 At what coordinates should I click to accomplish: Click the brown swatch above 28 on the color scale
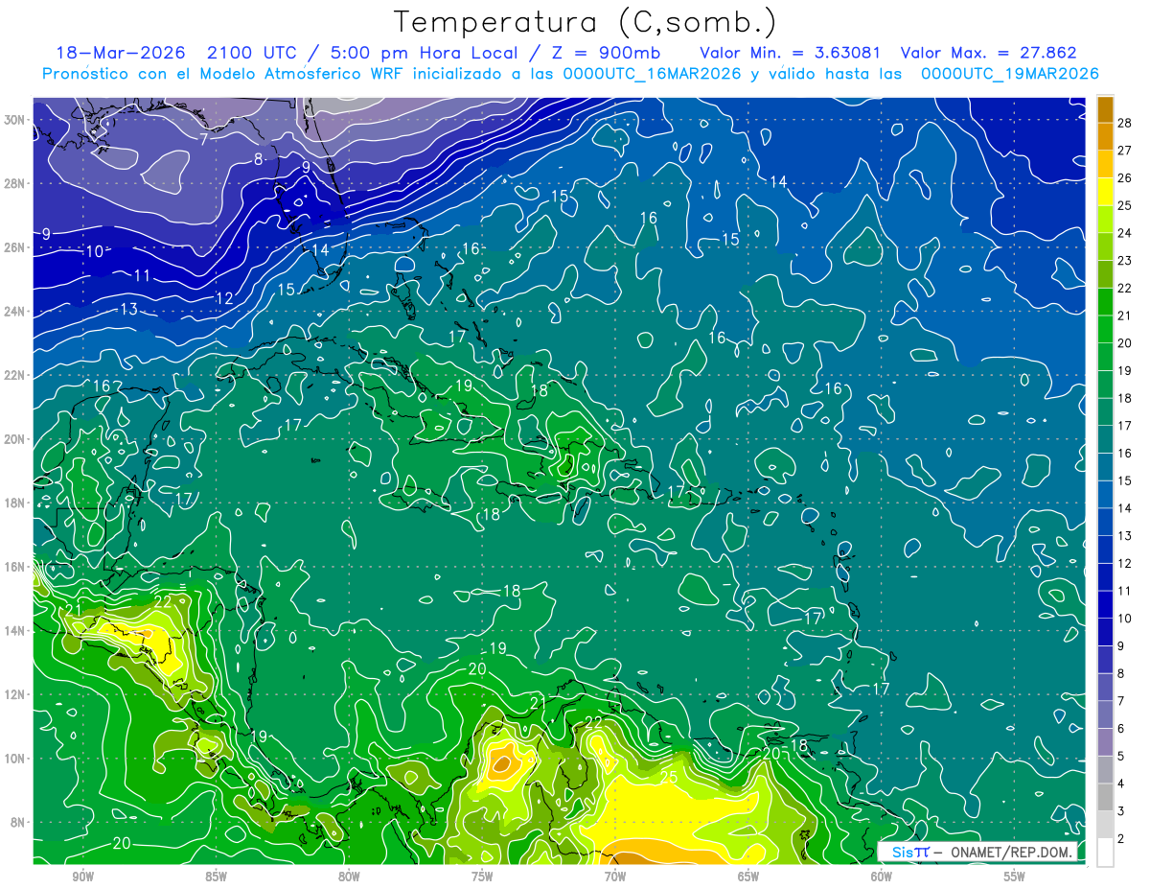coord(1105,109)
